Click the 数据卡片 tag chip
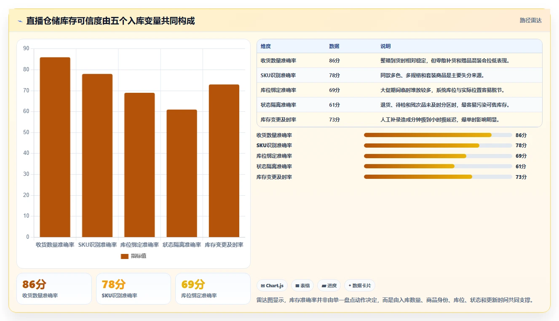 coord(360,286)
